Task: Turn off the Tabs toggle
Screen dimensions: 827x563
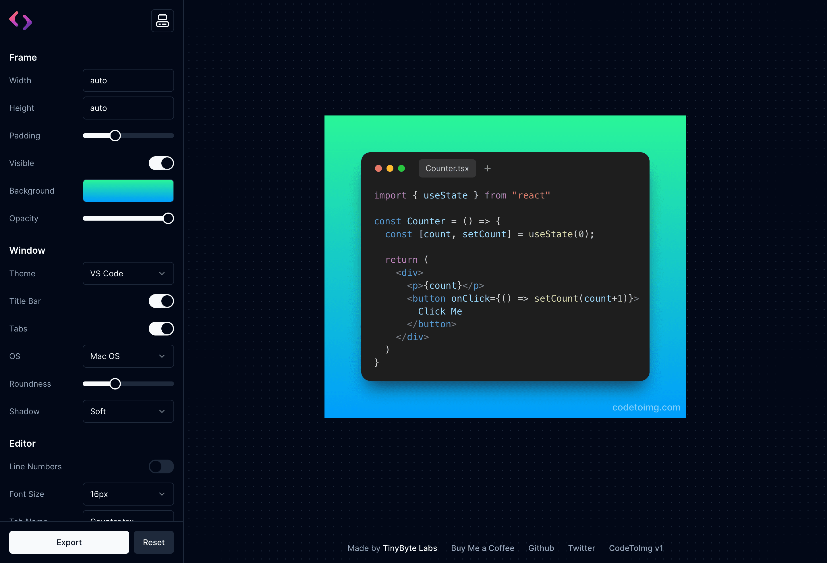Action: pyautogui.click(x=161, y=329)
